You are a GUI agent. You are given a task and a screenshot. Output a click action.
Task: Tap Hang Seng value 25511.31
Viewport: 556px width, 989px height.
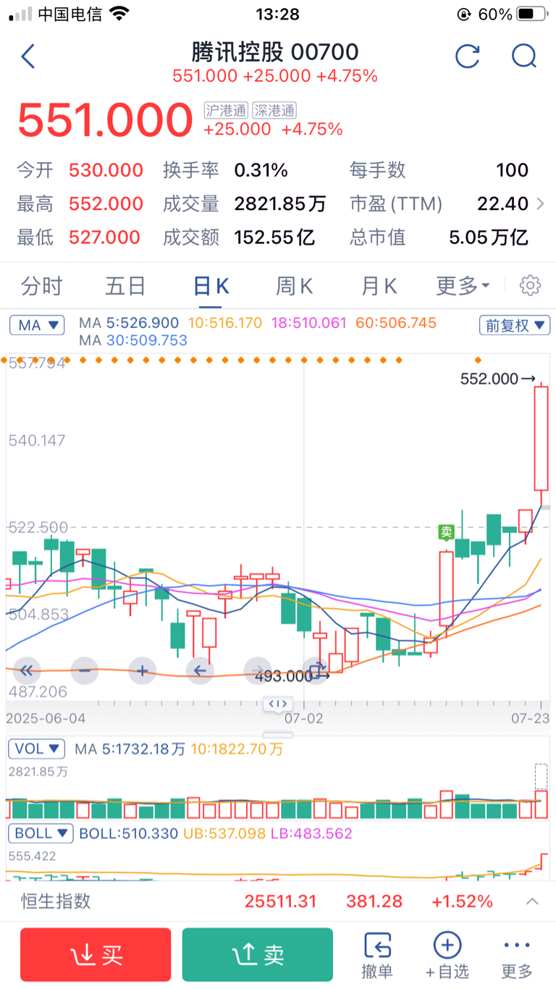point(281,901)
